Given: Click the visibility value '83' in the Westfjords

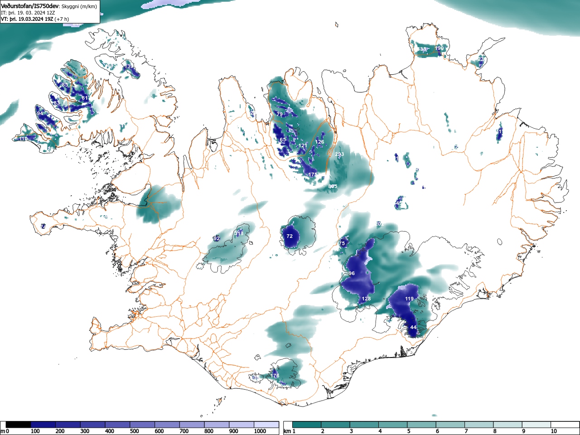Looking at the screenshot, I should tap(56, 103).
